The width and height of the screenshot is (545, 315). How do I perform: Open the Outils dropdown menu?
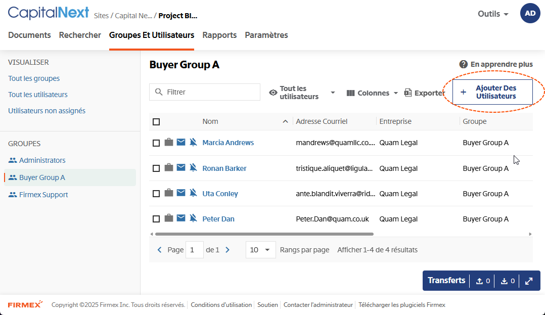coord(493,14)
